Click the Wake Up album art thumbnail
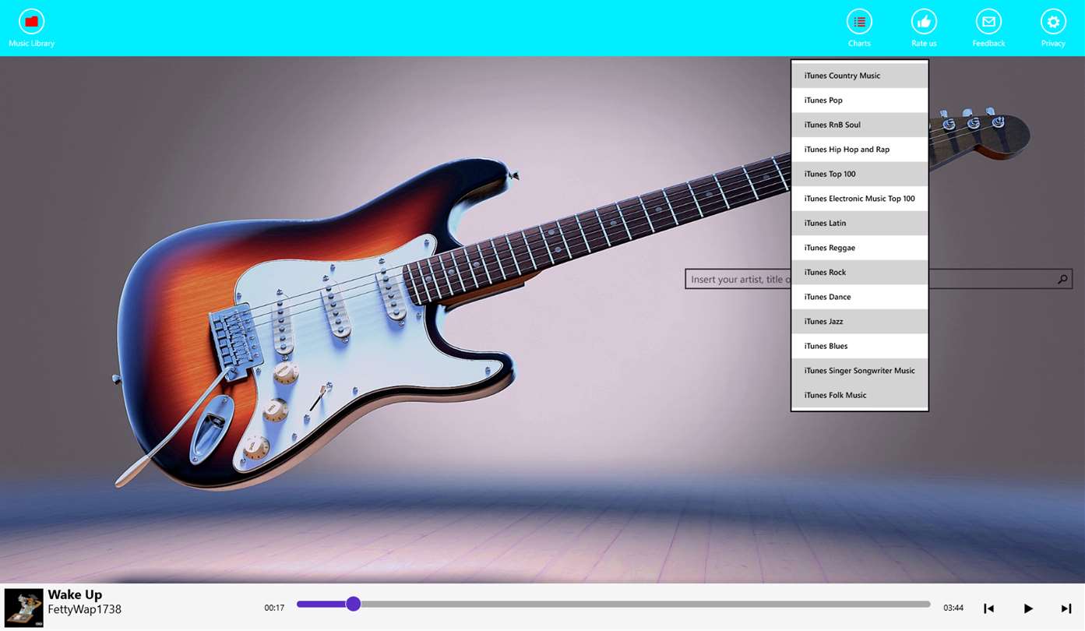Viewport: 1085px width, 631px height. [x=23, y=608]
